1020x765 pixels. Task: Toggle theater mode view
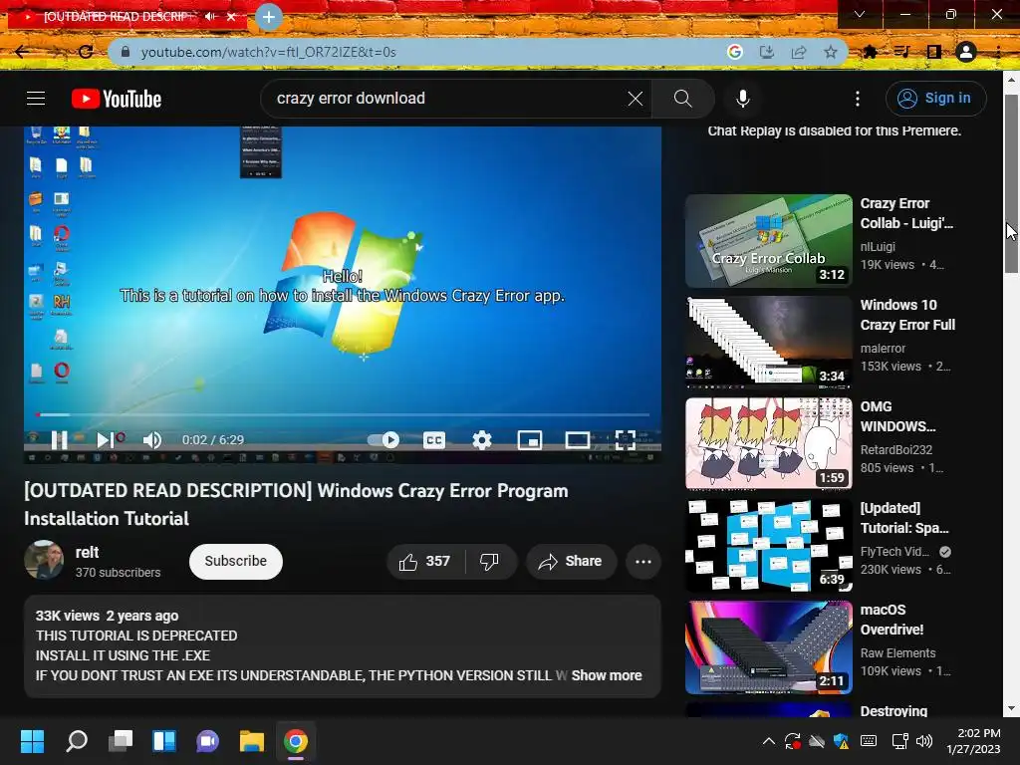pos(577,440)
